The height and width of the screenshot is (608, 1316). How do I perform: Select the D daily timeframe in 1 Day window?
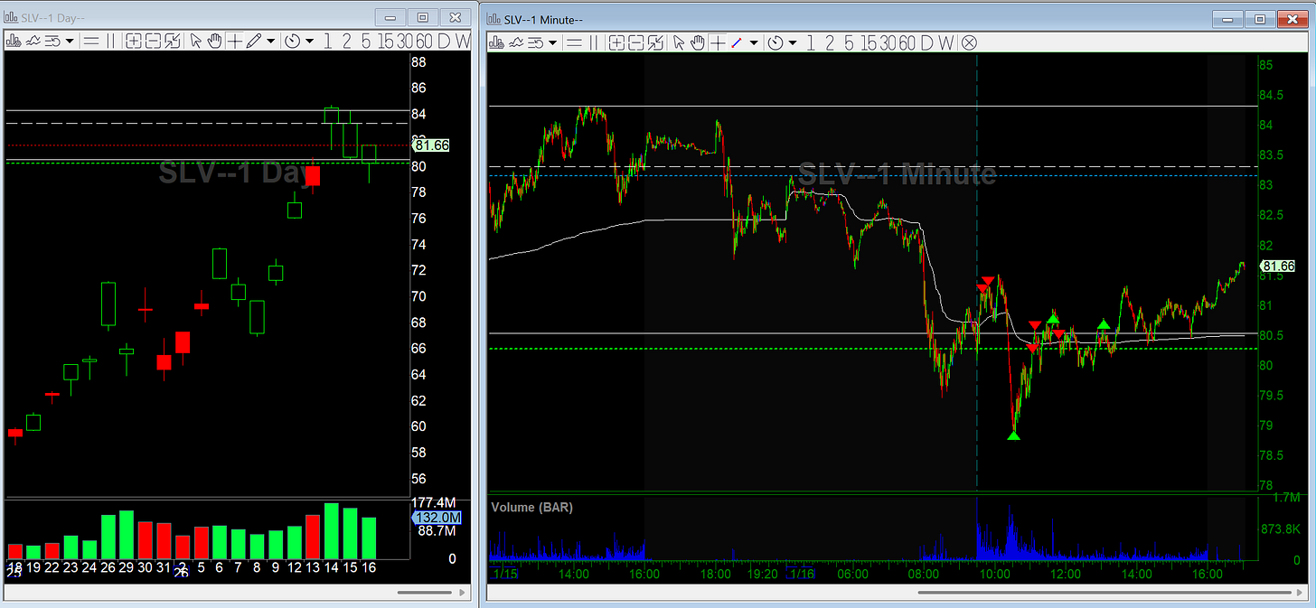(x=444, y=41)
